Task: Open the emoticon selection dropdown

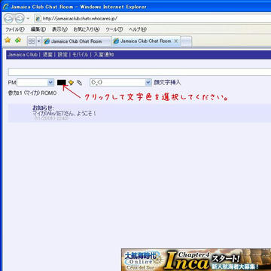Action: [120, 82]
